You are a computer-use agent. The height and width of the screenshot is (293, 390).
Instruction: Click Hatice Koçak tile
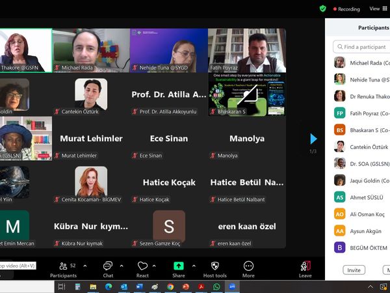169,182
